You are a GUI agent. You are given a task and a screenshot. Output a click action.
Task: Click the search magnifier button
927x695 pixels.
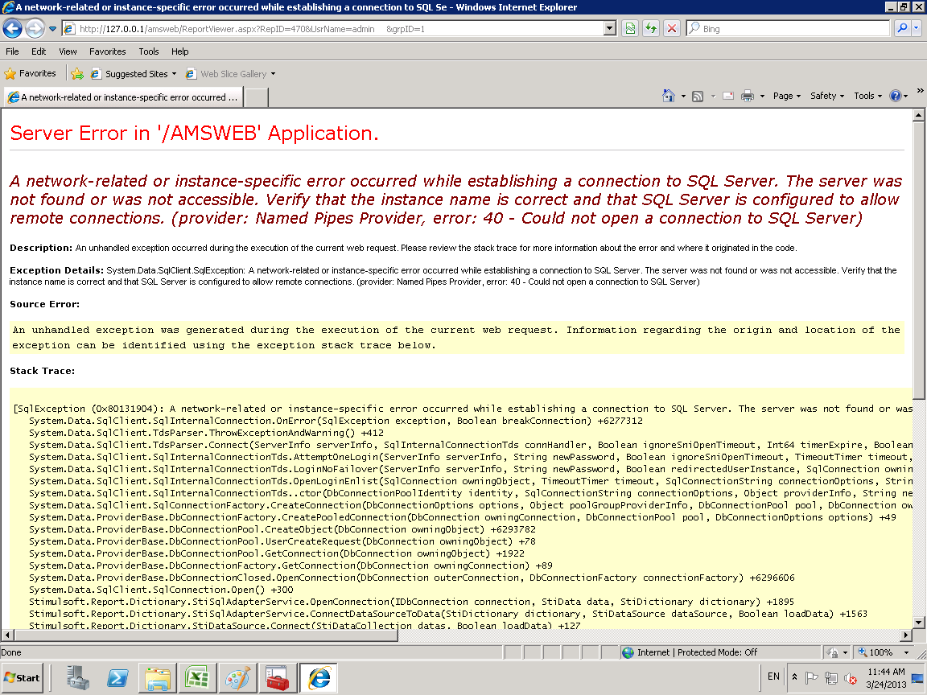click(x=901, y=28)
